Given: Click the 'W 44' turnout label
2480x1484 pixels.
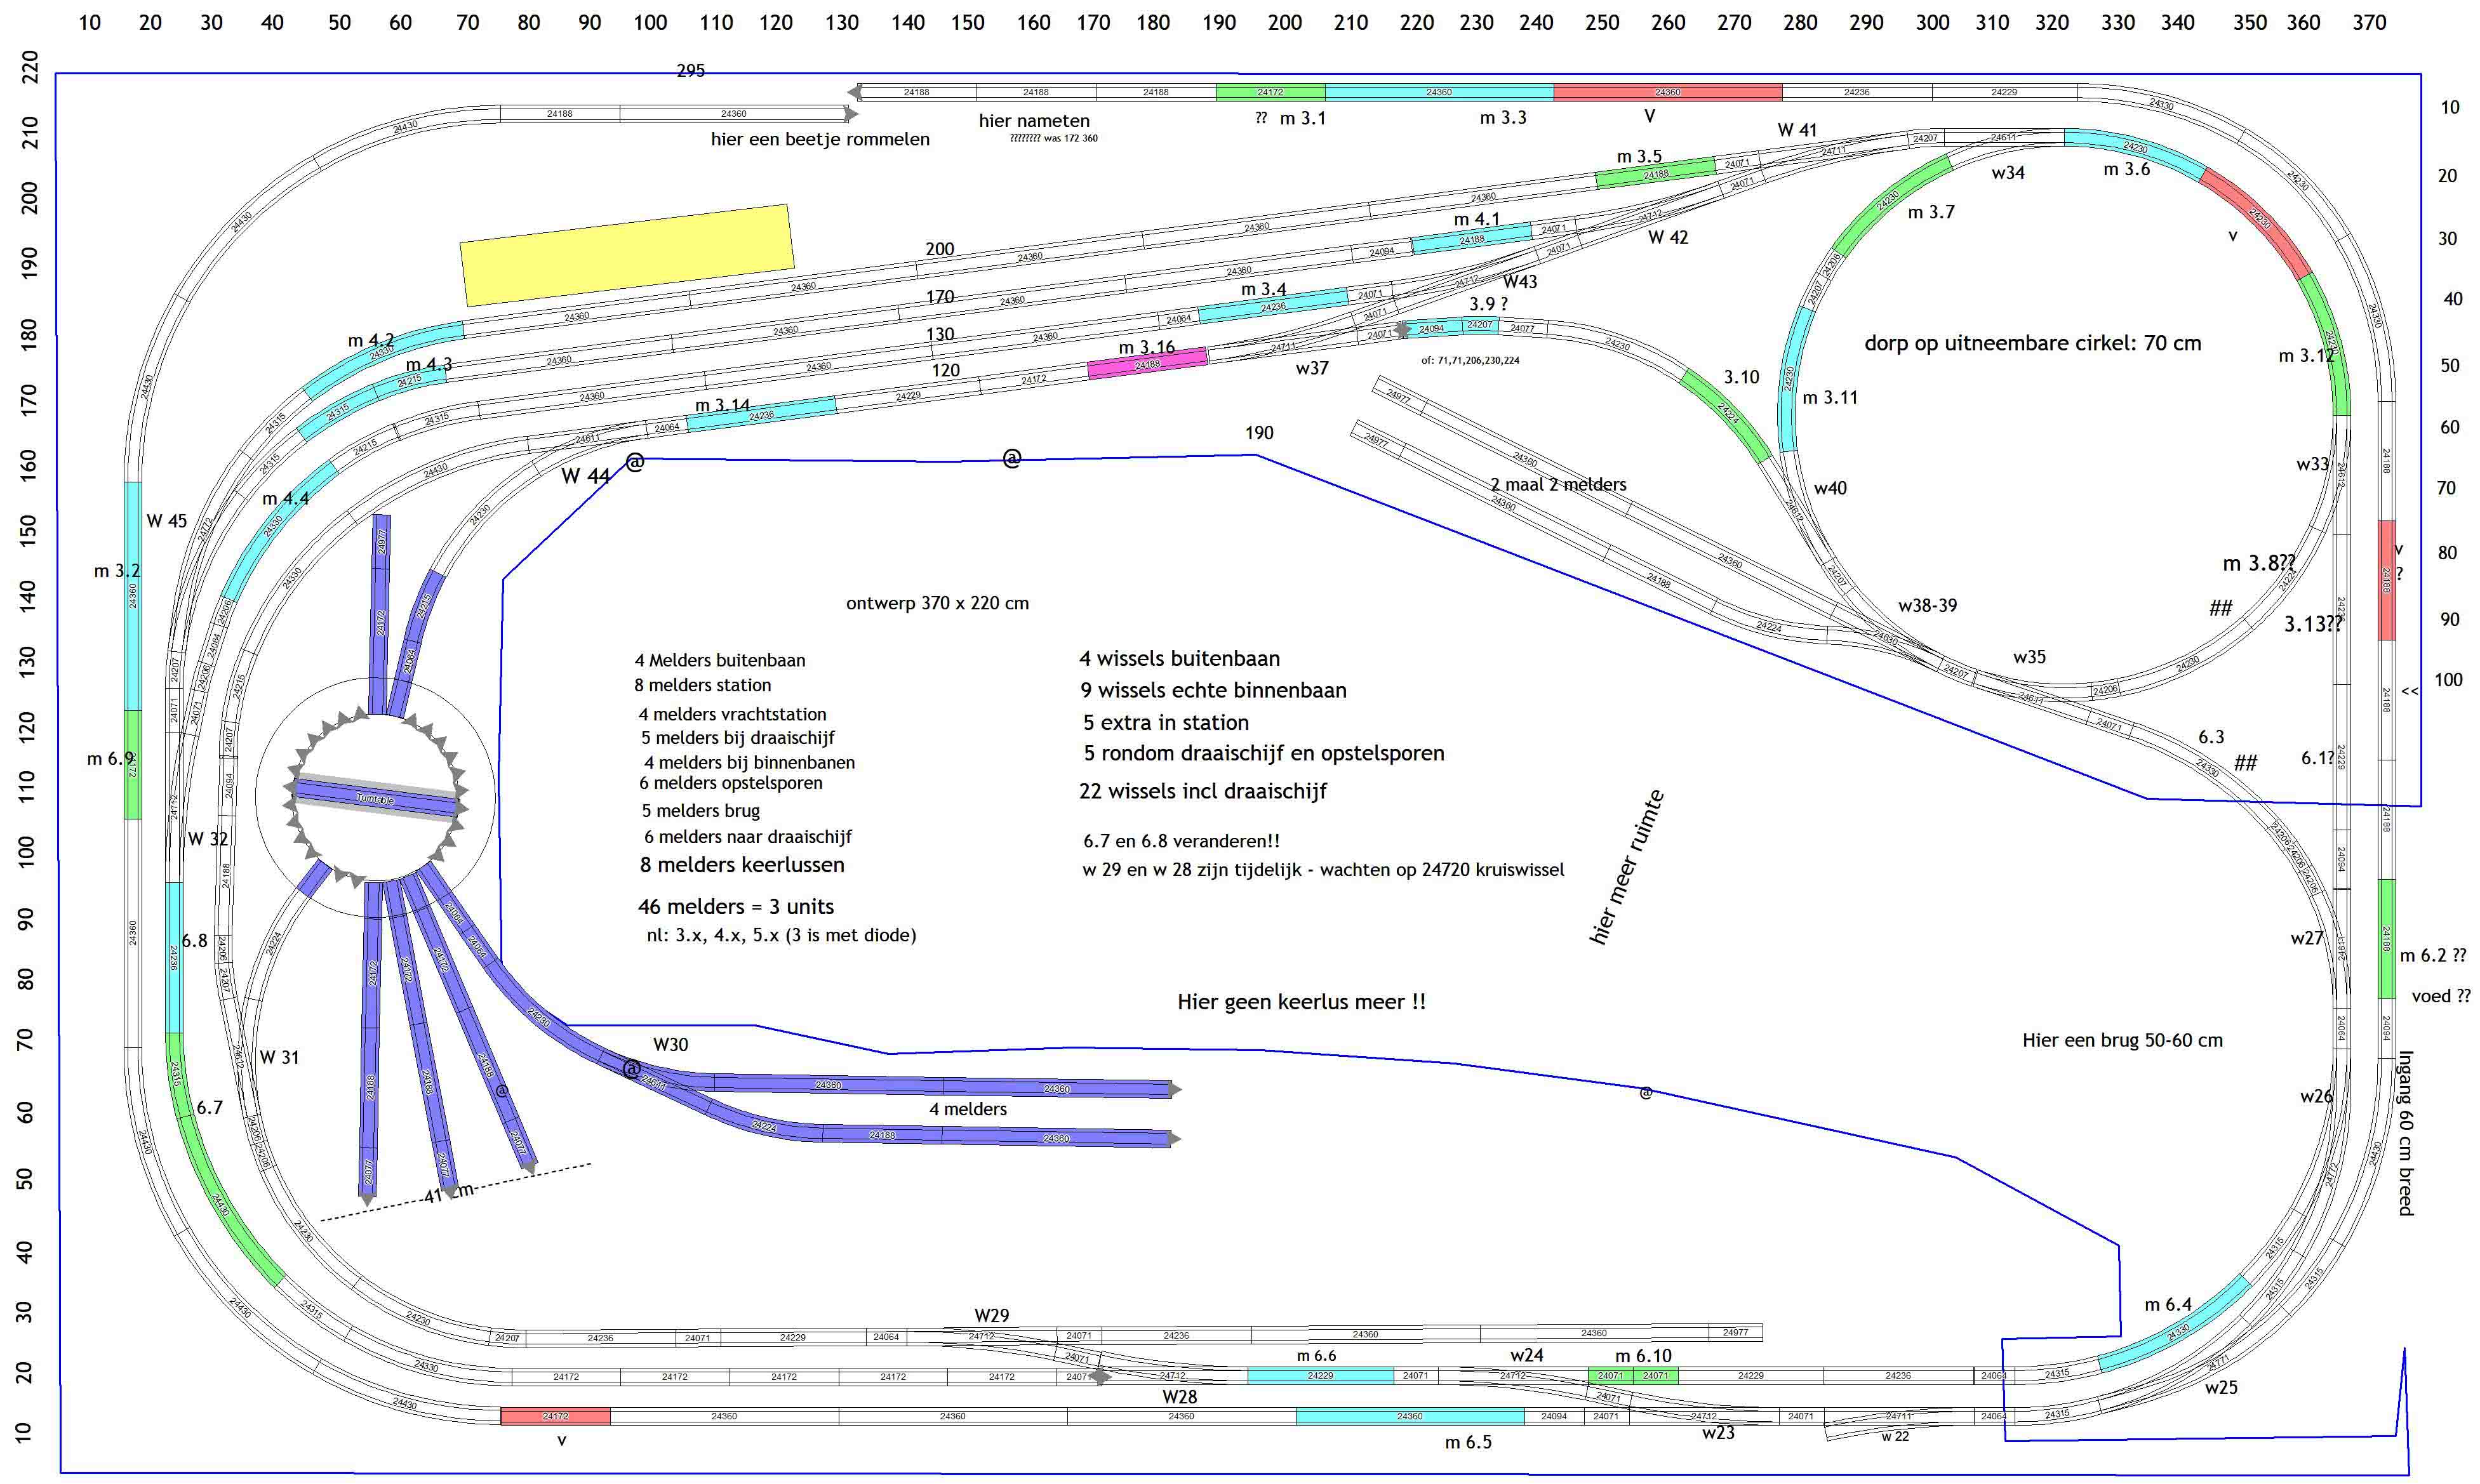Looking at the screenshot, I should click(585, 476).
